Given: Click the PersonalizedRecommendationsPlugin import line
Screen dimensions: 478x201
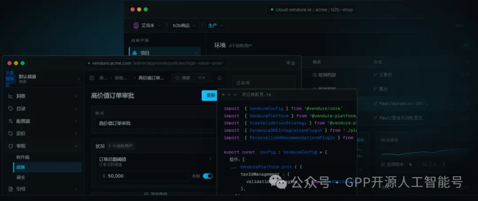Looking at the screenshot, I should [288, 138].
